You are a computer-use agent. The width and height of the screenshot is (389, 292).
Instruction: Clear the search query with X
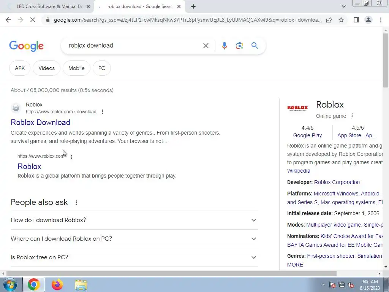[x=206, y=46]
